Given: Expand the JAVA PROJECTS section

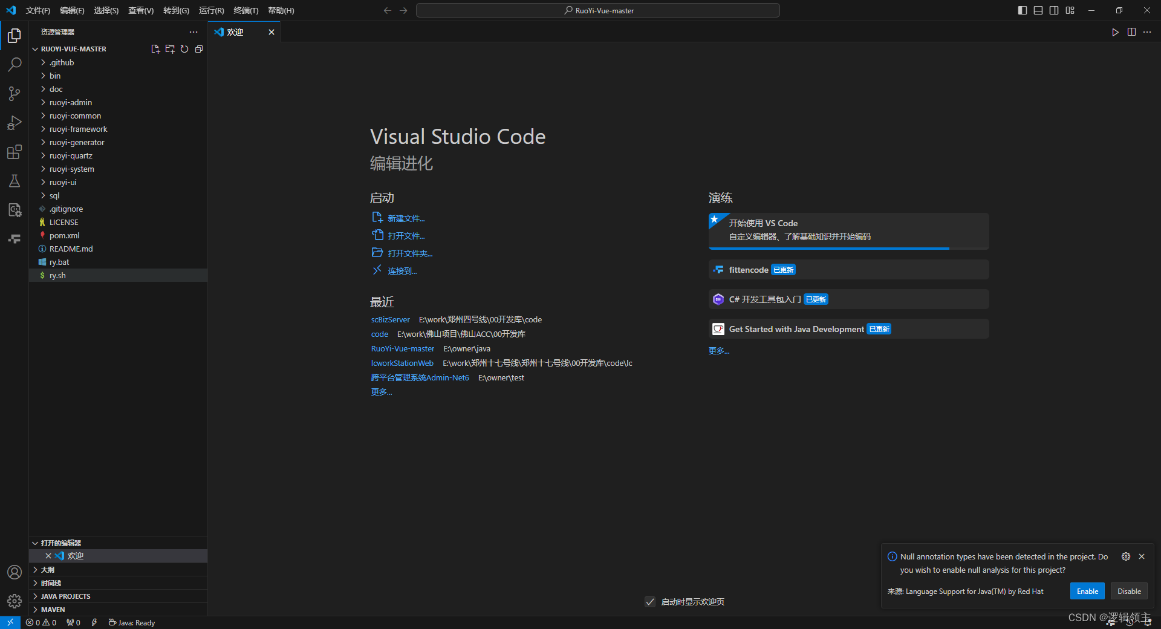Looking at the screenshot, I should [x=119, y=596].
